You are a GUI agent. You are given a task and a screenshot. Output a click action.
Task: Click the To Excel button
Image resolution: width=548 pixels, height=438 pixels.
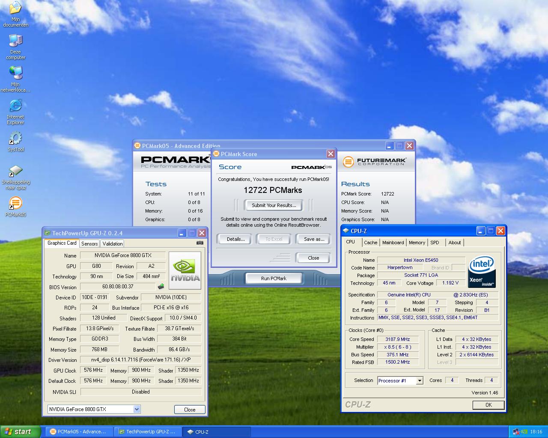(274, 239)
